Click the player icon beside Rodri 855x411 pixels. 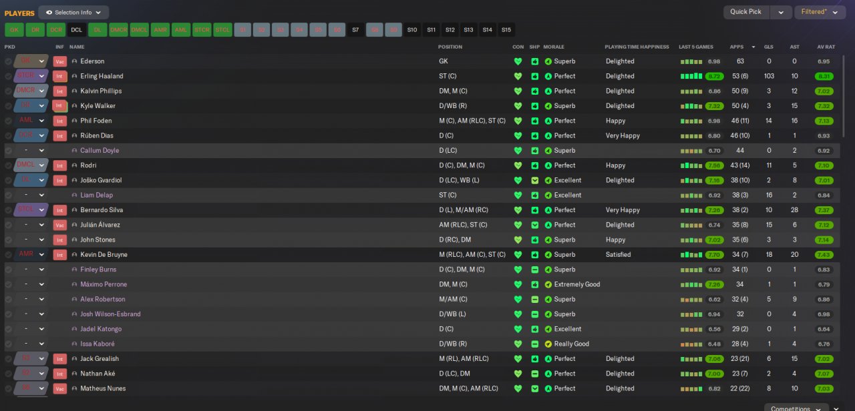[x=74, y=165]
